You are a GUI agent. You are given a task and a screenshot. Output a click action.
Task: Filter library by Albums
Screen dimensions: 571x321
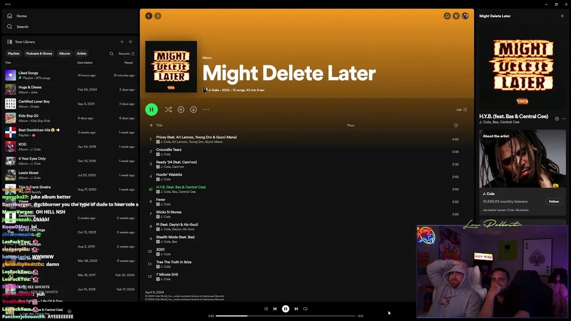click(64, 53)
